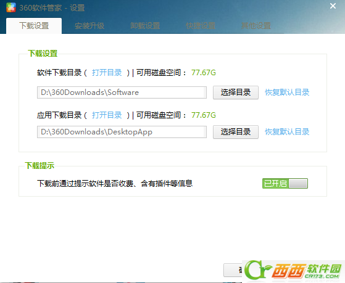Open the software download directory via 打开目录

pyautogui.click(x=107, y=73)
